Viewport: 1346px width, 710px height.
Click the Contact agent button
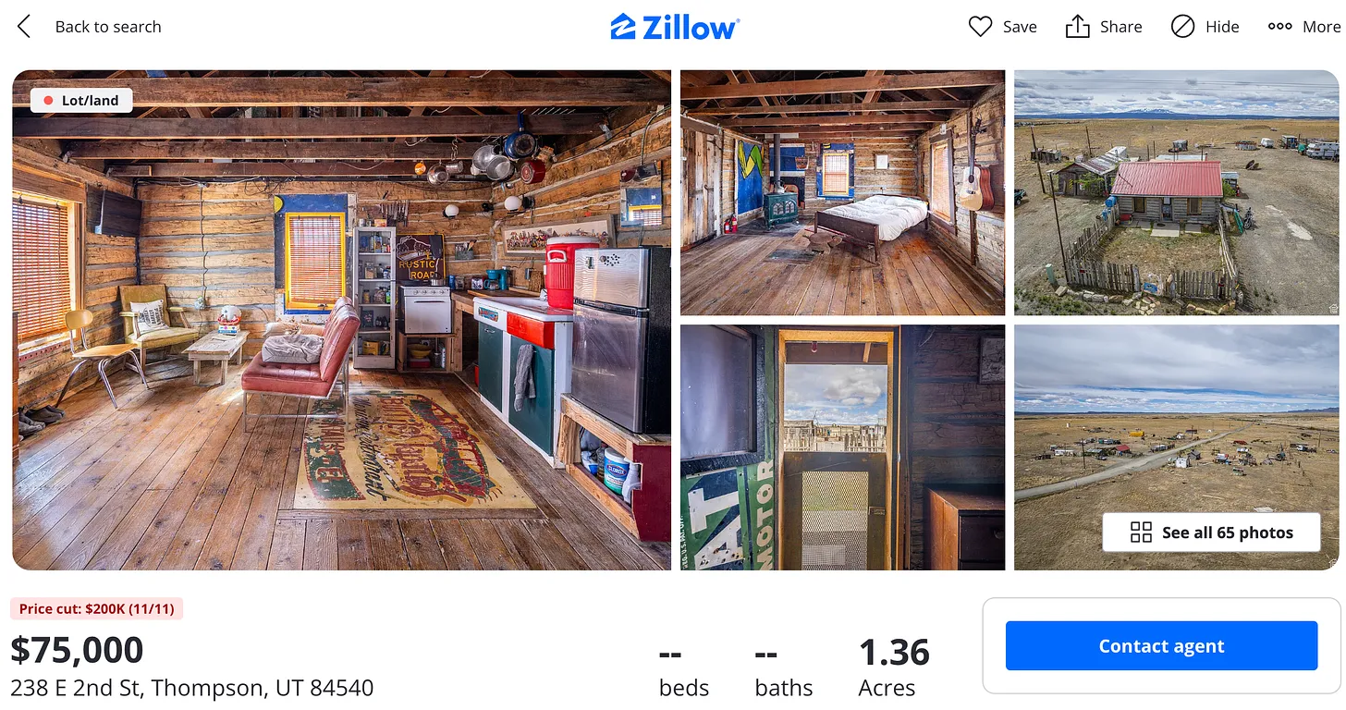(x=1161, y=646)
